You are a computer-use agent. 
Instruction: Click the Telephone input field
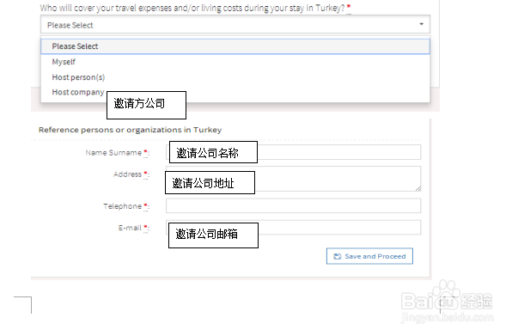[x=294, y=205]
